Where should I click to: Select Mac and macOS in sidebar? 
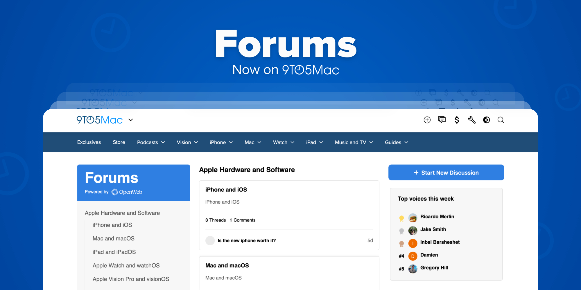(113, 239)
